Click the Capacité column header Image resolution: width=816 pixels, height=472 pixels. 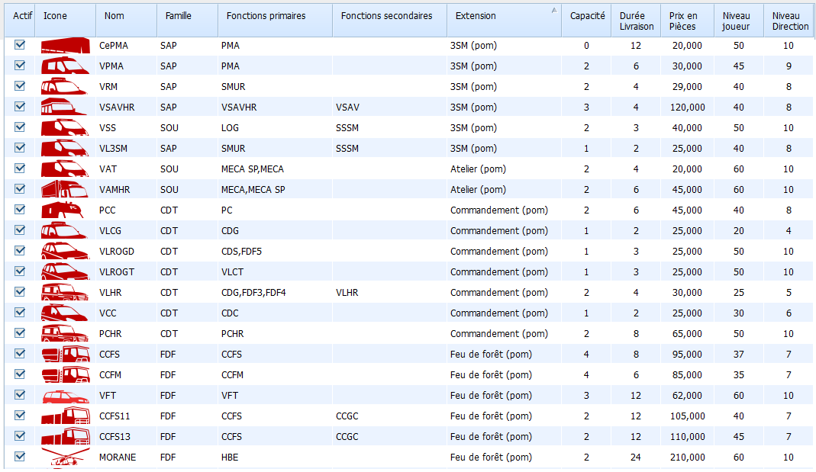tap(587, 16)
